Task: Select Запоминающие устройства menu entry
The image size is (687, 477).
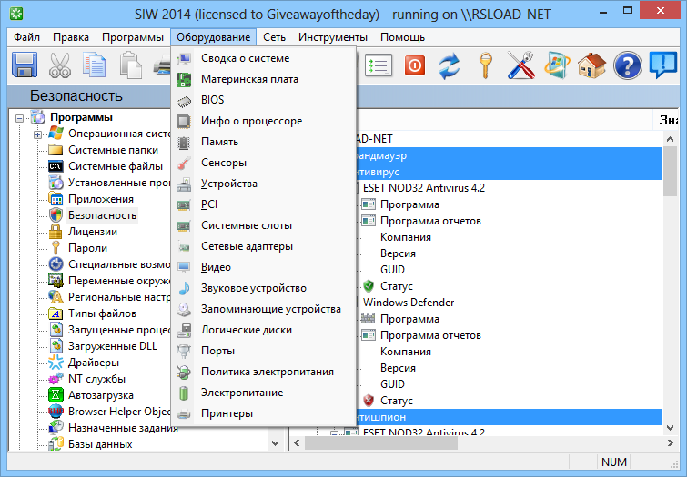Action: [263, 309]
